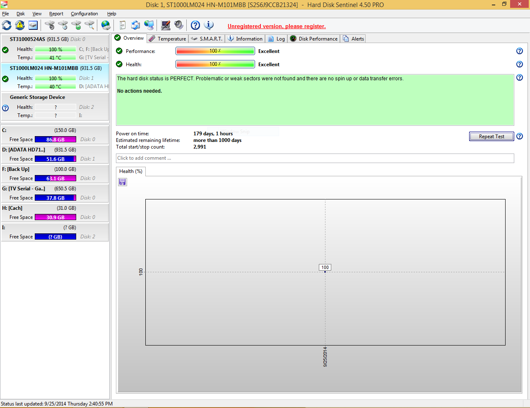Click D: [ADATA HD71..] free space 51.6 GB bar
530x408 pixels.
click(x=55, y=159)
